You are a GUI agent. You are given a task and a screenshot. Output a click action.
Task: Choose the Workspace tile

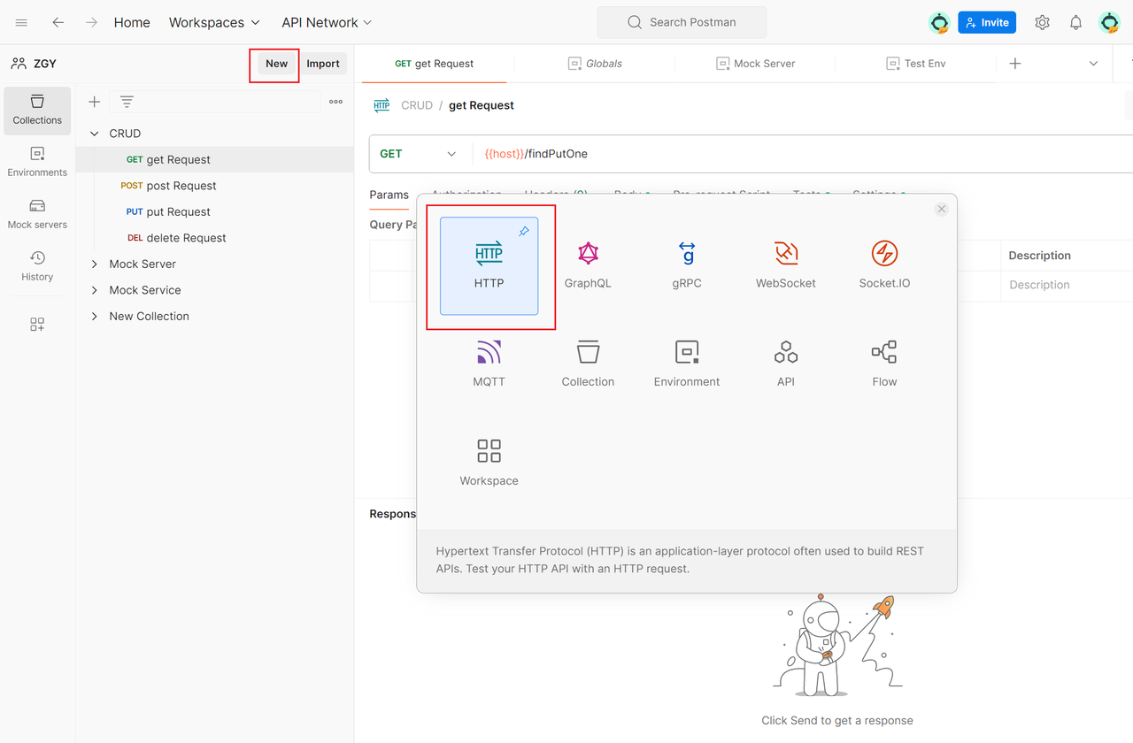click(x=489, y=463)
